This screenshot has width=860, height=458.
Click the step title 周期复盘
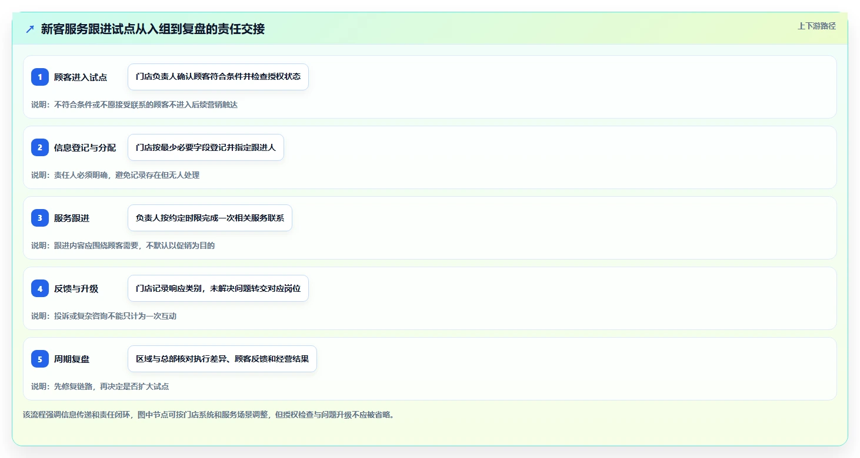72,359
